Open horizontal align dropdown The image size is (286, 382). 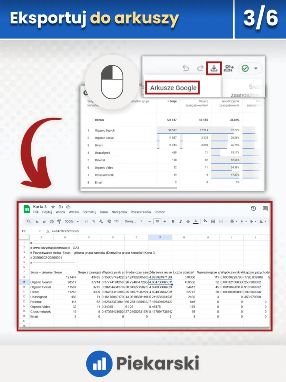click(233, 222)
